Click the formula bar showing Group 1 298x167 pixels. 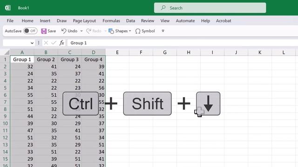(183, 43)
